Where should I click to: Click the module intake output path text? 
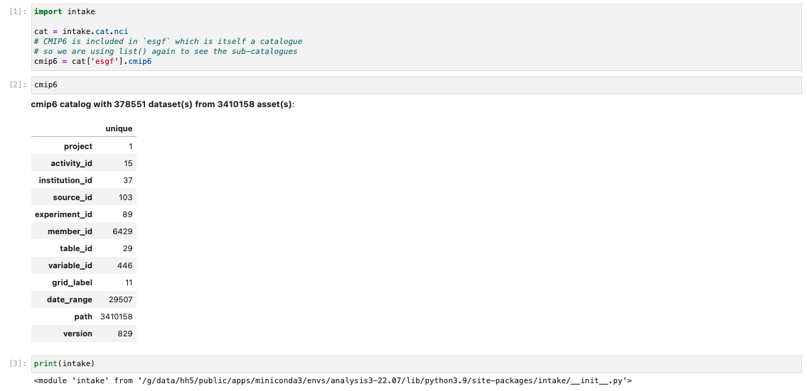[x=333, y=381]
